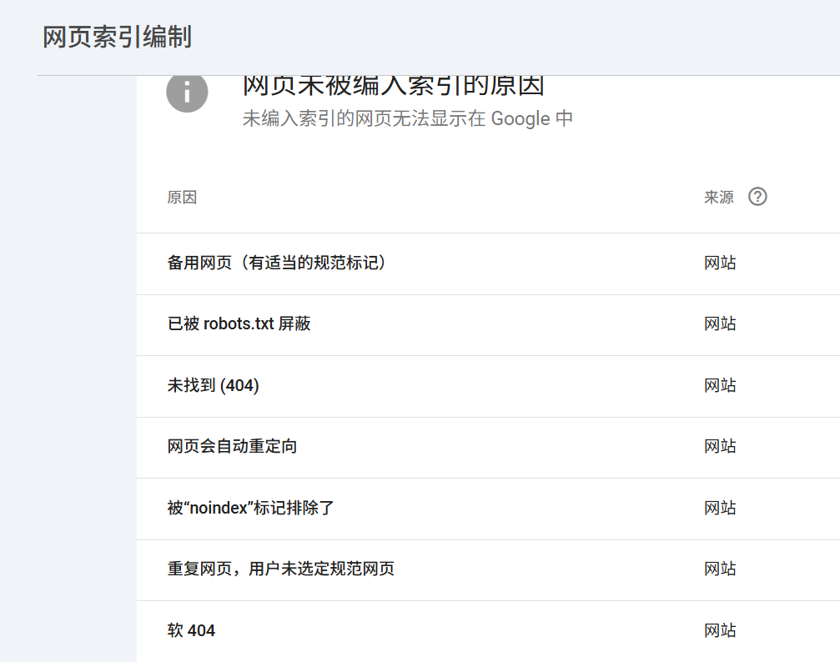The image size is (840, 662).
Task: Click 网站 next to 未找到 (404)
Action: [719, 385]
